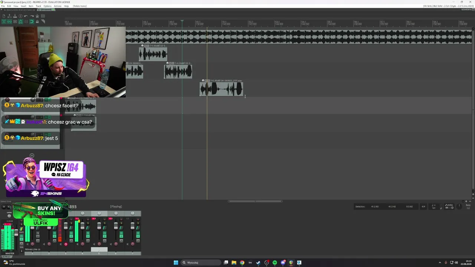This screenshot has width=475, height=267.
Task: Save the project with the toolbar icon
Action: click(15, 16)
